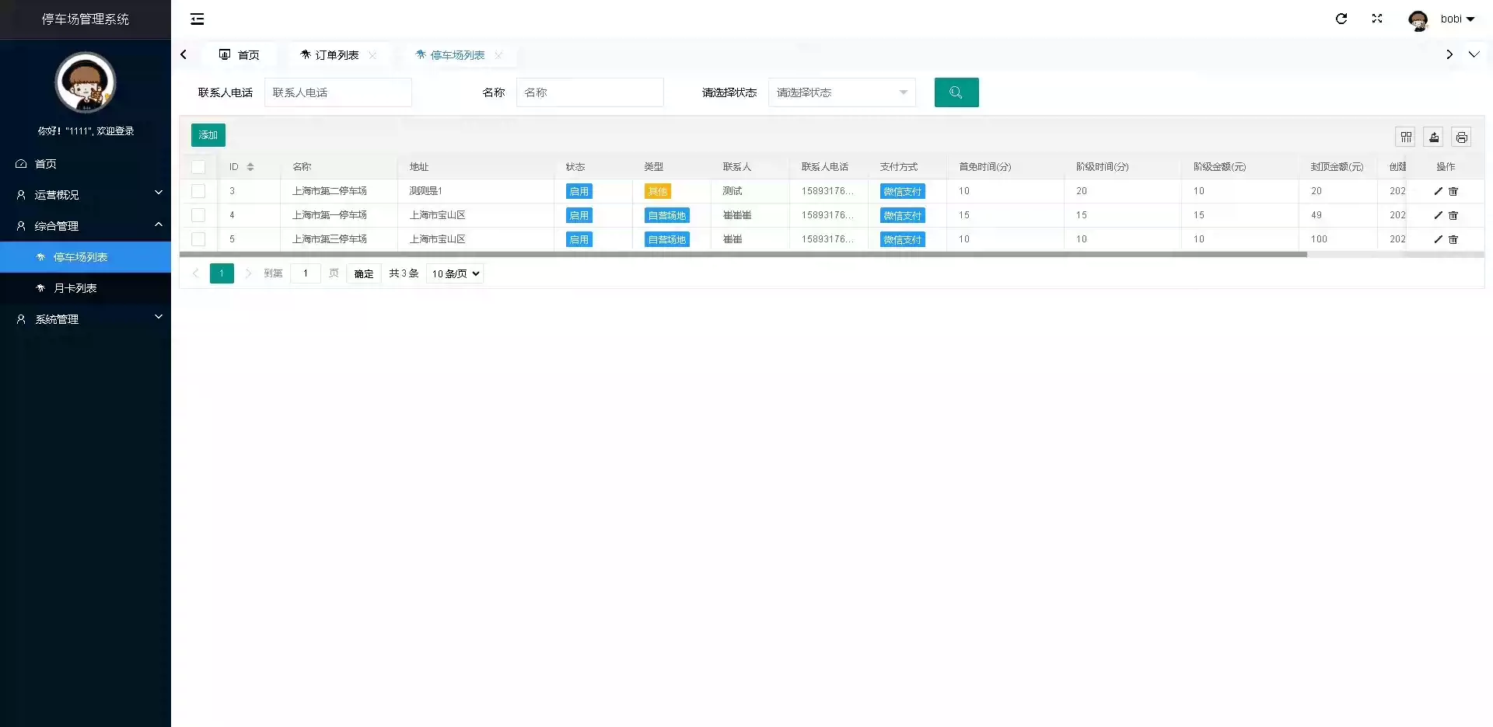This screenshot has height=727, width=1493.
Task: Tick the checkbox for row ID 4
Action: [198, 215]
